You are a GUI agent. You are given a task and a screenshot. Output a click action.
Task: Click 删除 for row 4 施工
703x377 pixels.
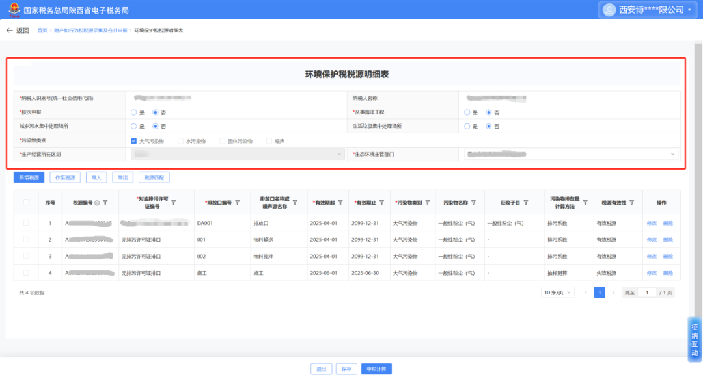(668, 273)
